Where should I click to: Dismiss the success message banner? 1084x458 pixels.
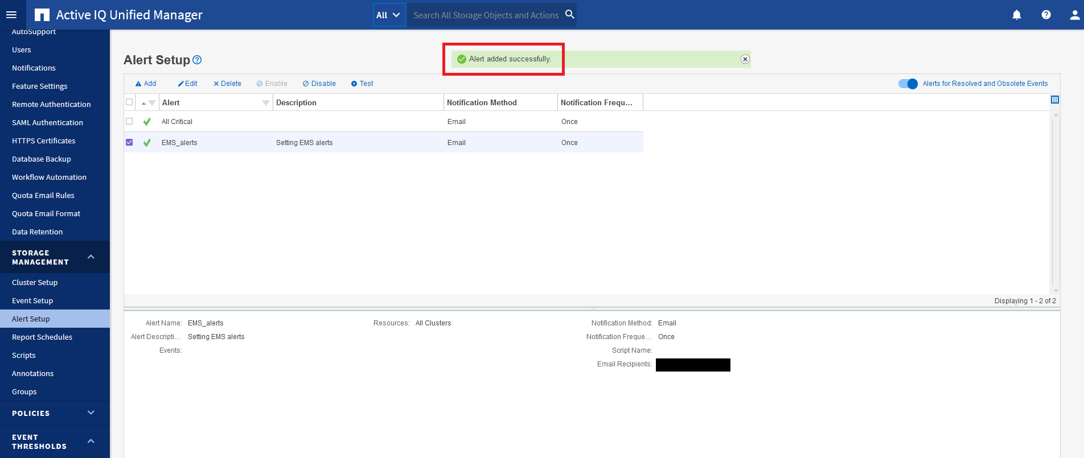(745, 59)
